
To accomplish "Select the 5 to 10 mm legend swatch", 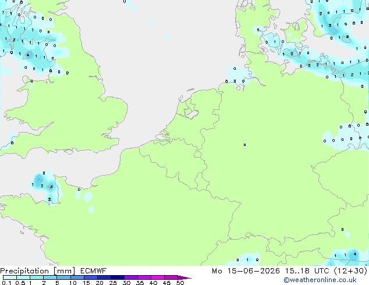I will click(64, 277).
